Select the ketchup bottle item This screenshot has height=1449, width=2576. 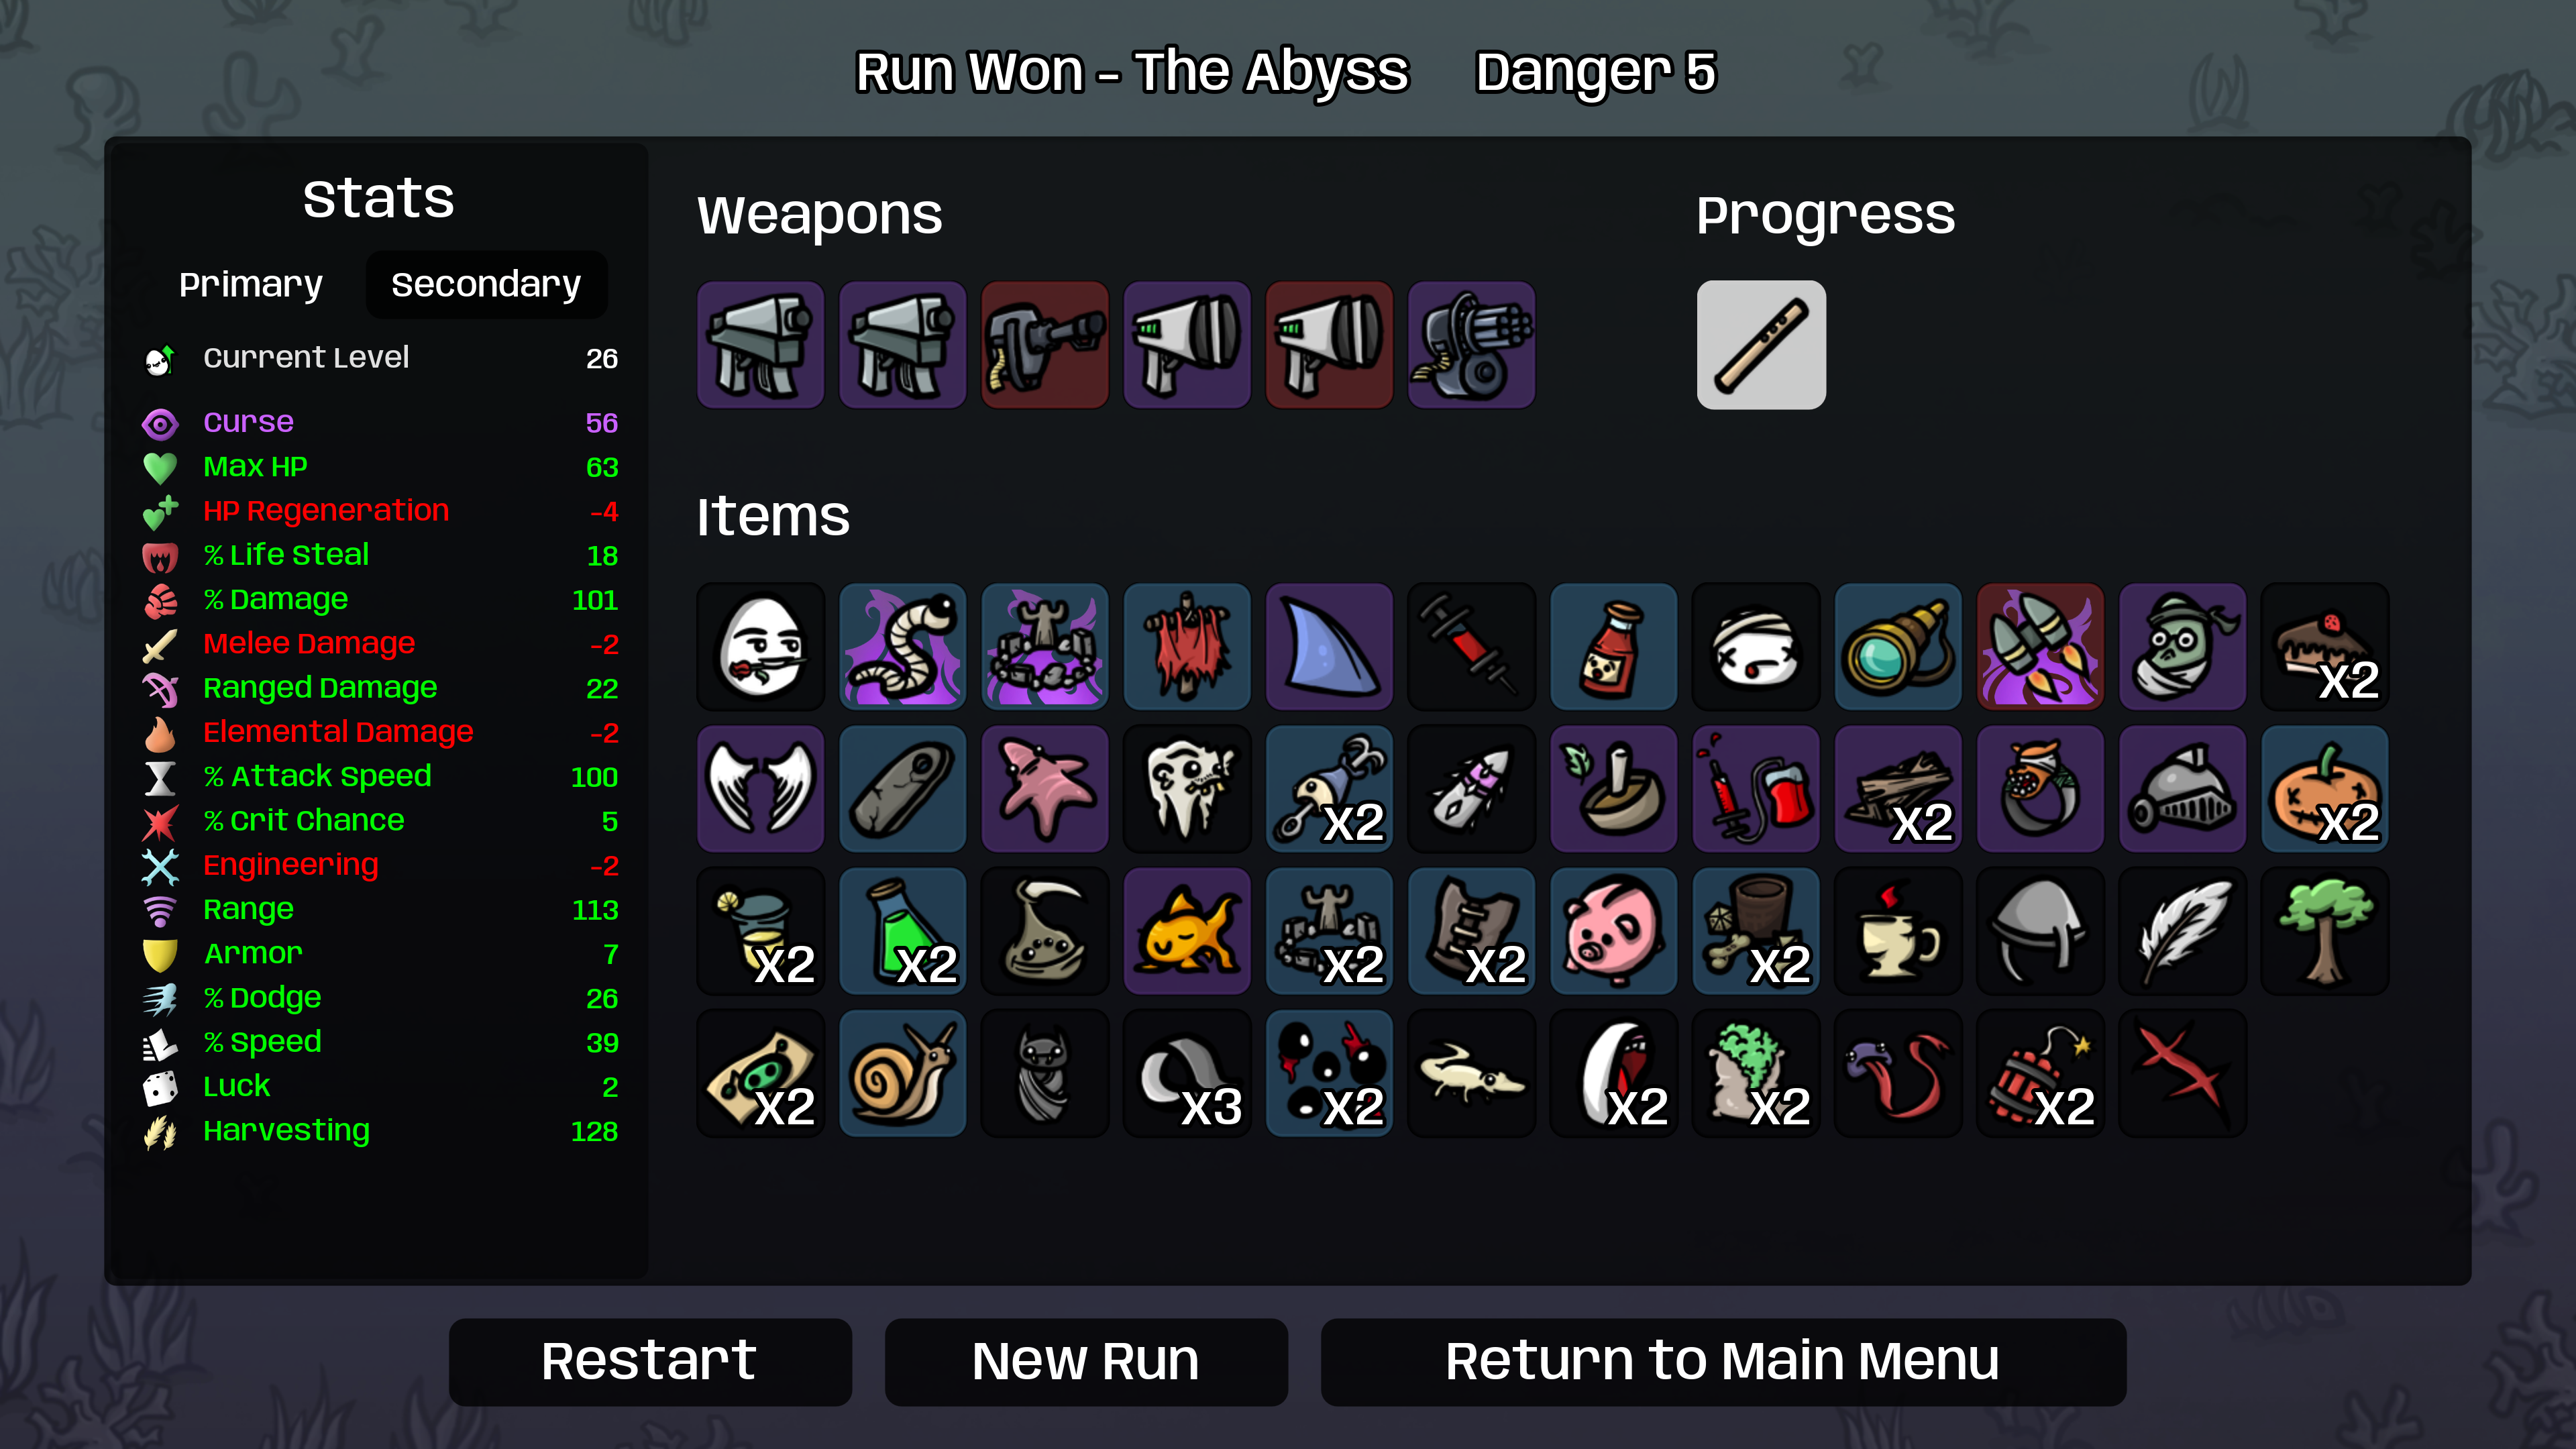(1613, 647)
